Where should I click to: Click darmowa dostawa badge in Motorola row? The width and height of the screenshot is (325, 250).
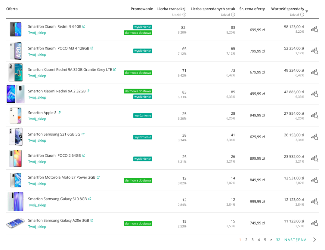[x=138, y=180]
